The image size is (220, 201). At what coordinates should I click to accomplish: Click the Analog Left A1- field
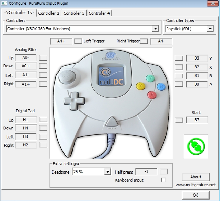tap(26, 75)
